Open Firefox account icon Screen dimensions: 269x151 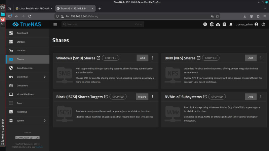tap(251, 16)
